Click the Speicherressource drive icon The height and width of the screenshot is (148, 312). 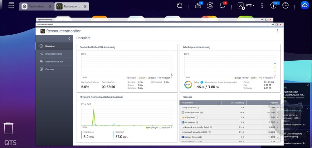(41, 62)
